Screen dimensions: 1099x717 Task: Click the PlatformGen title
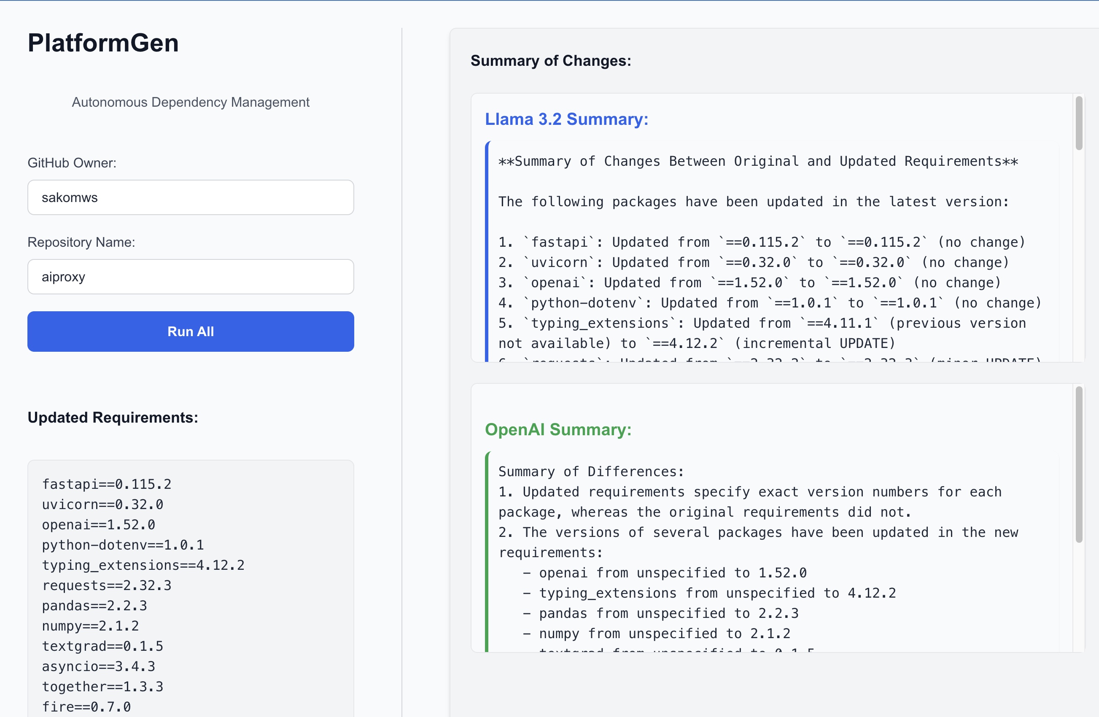point(103,43)
